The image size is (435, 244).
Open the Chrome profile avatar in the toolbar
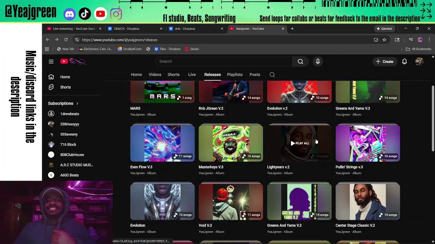pyautogui.click(x=420, y=40)
